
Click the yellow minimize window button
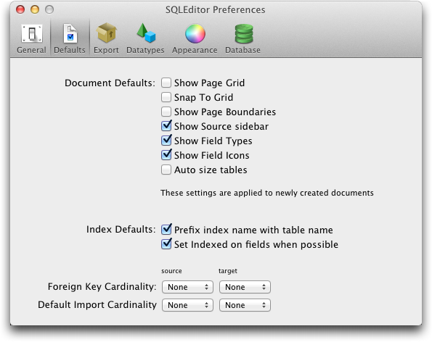point(35,9)
